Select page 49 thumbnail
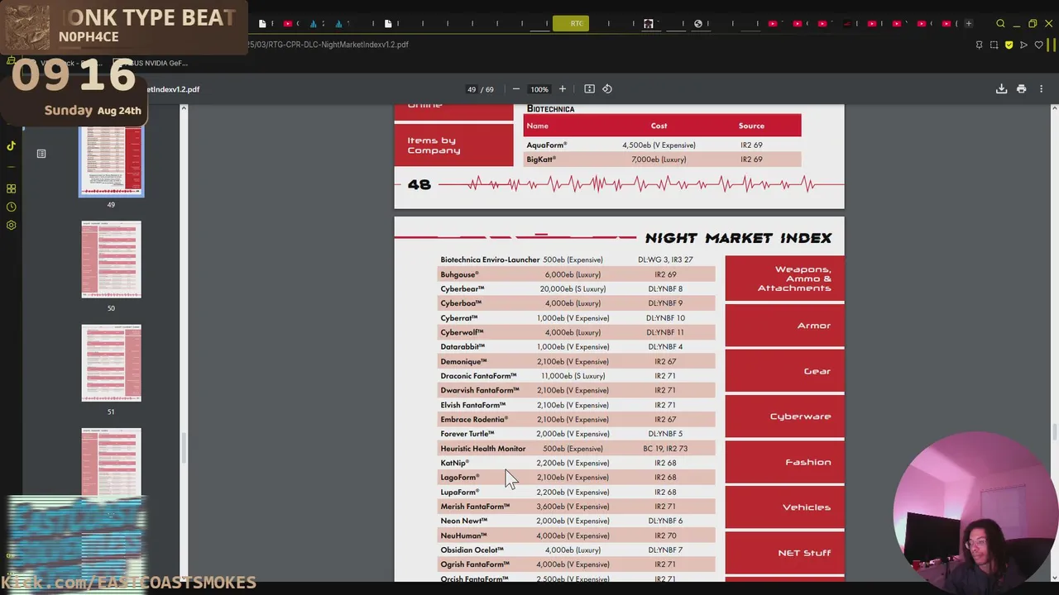Screen dimensions: 1059x595 tap(111, 163)
